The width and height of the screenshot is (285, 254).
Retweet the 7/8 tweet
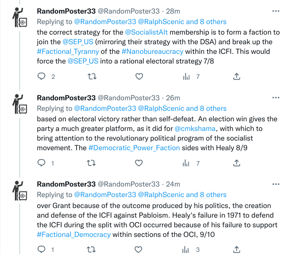tap(92, 77)
